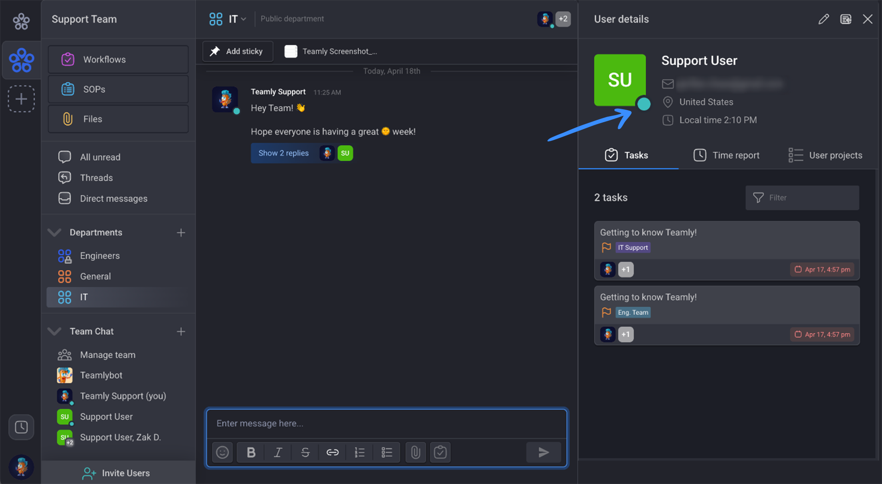Toggle bold formatting
The height and width of the screenshot is (484, 882).
pyautogui.click(x=251, y=452)
